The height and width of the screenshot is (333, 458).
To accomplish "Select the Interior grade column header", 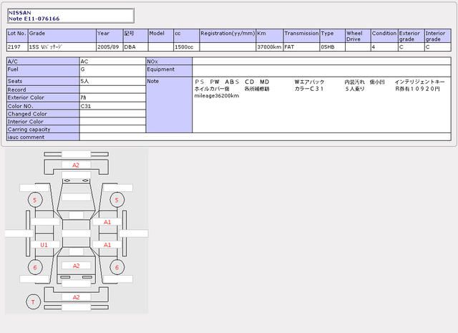I will click(437, 36).
